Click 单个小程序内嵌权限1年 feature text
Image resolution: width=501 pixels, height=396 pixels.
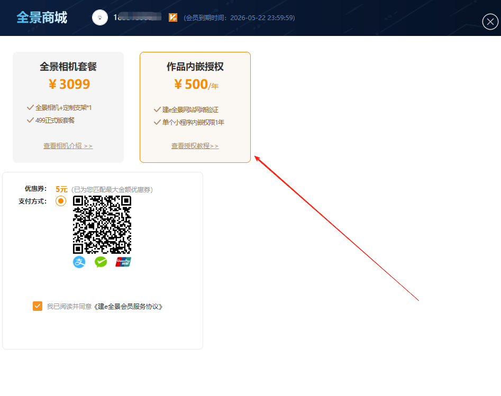(x=193, y=122)
